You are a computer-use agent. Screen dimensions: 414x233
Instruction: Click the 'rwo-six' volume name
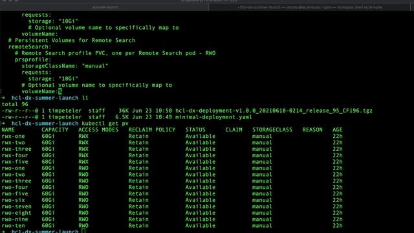click(x=13, y=200)
